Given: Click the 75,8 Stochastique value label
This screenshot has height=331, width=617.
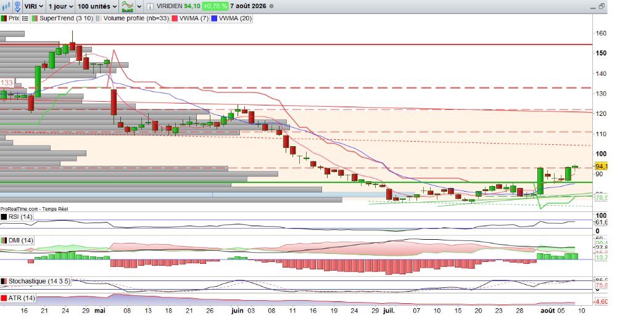Looking at the screenshot, I should 601,285.
